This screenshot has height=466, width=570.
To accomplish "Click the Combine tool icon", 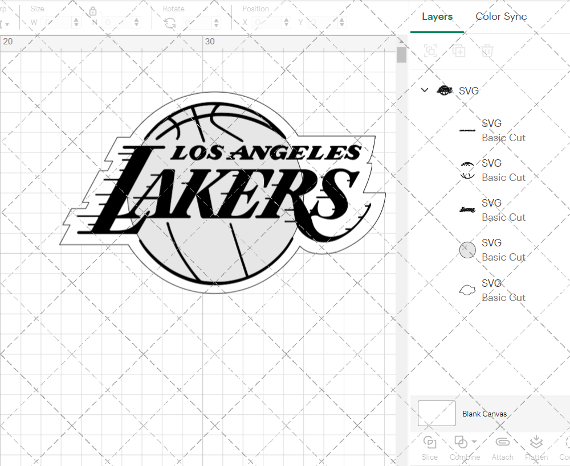I will tap(461, 443).
